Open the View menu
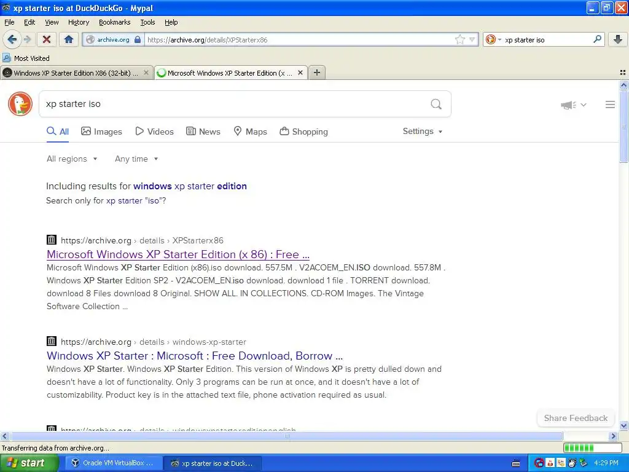This screenshot has width=629, height=472. pos(52,22)
